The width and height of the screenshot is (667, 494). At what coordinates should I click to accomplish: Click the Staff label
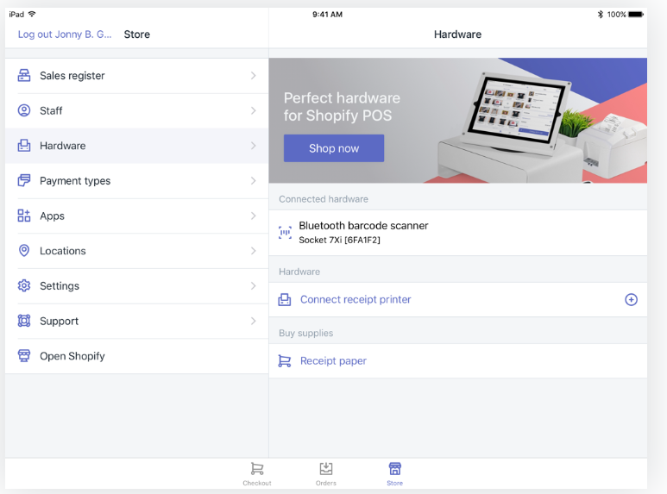click(51, 111)
